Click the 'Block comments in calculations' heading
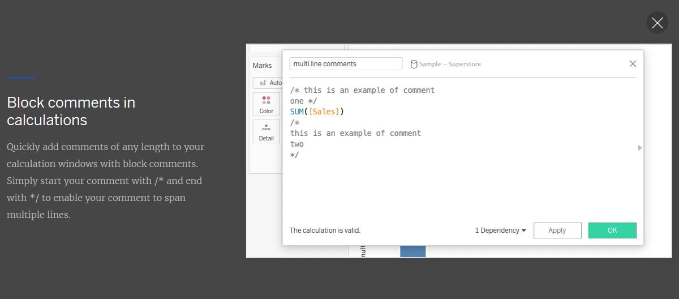679x299 pixels. [71, 112]
